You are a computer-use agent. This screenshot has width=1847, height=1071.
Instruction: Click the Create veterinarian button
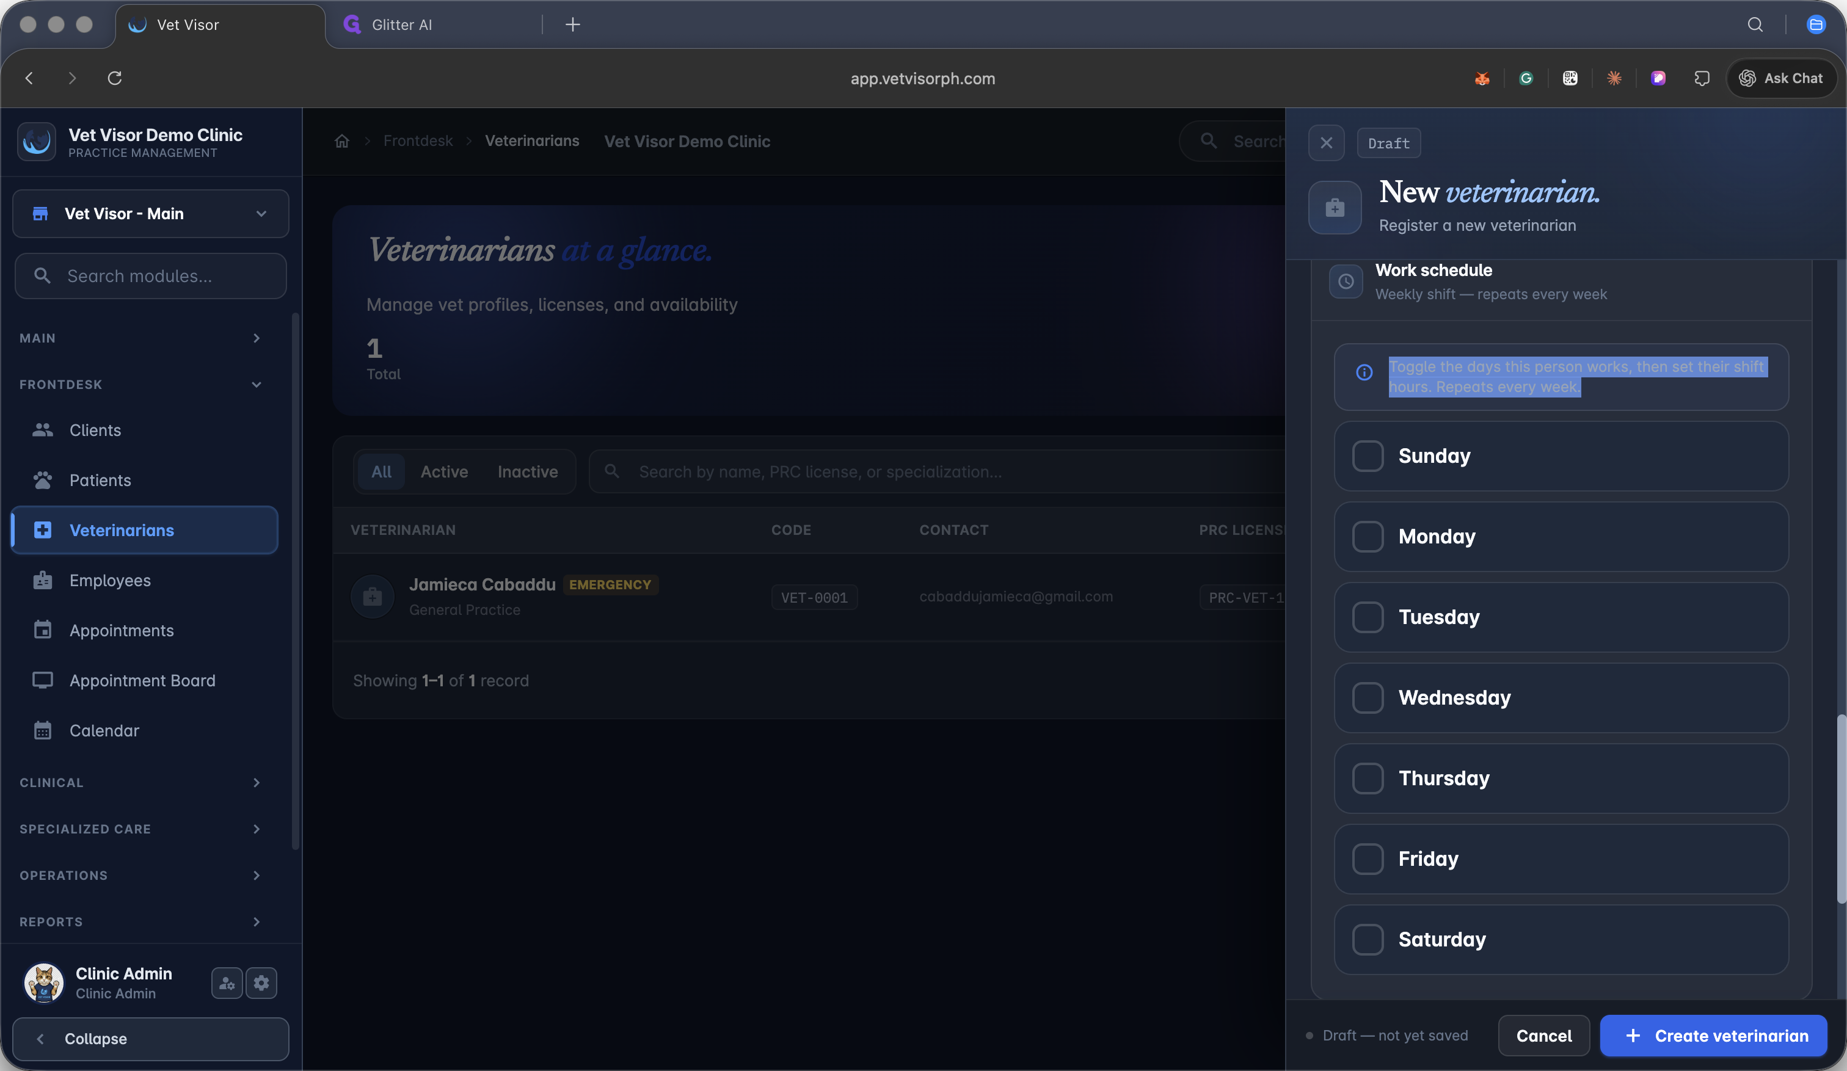(x=1713, y=1036)
